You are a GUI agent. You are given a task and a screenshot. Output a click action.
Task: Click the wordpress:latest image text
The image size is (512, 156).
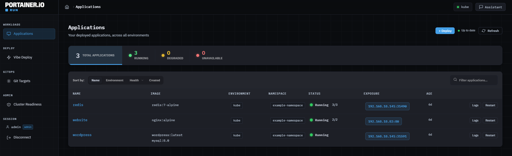click(x=167, y=135)
